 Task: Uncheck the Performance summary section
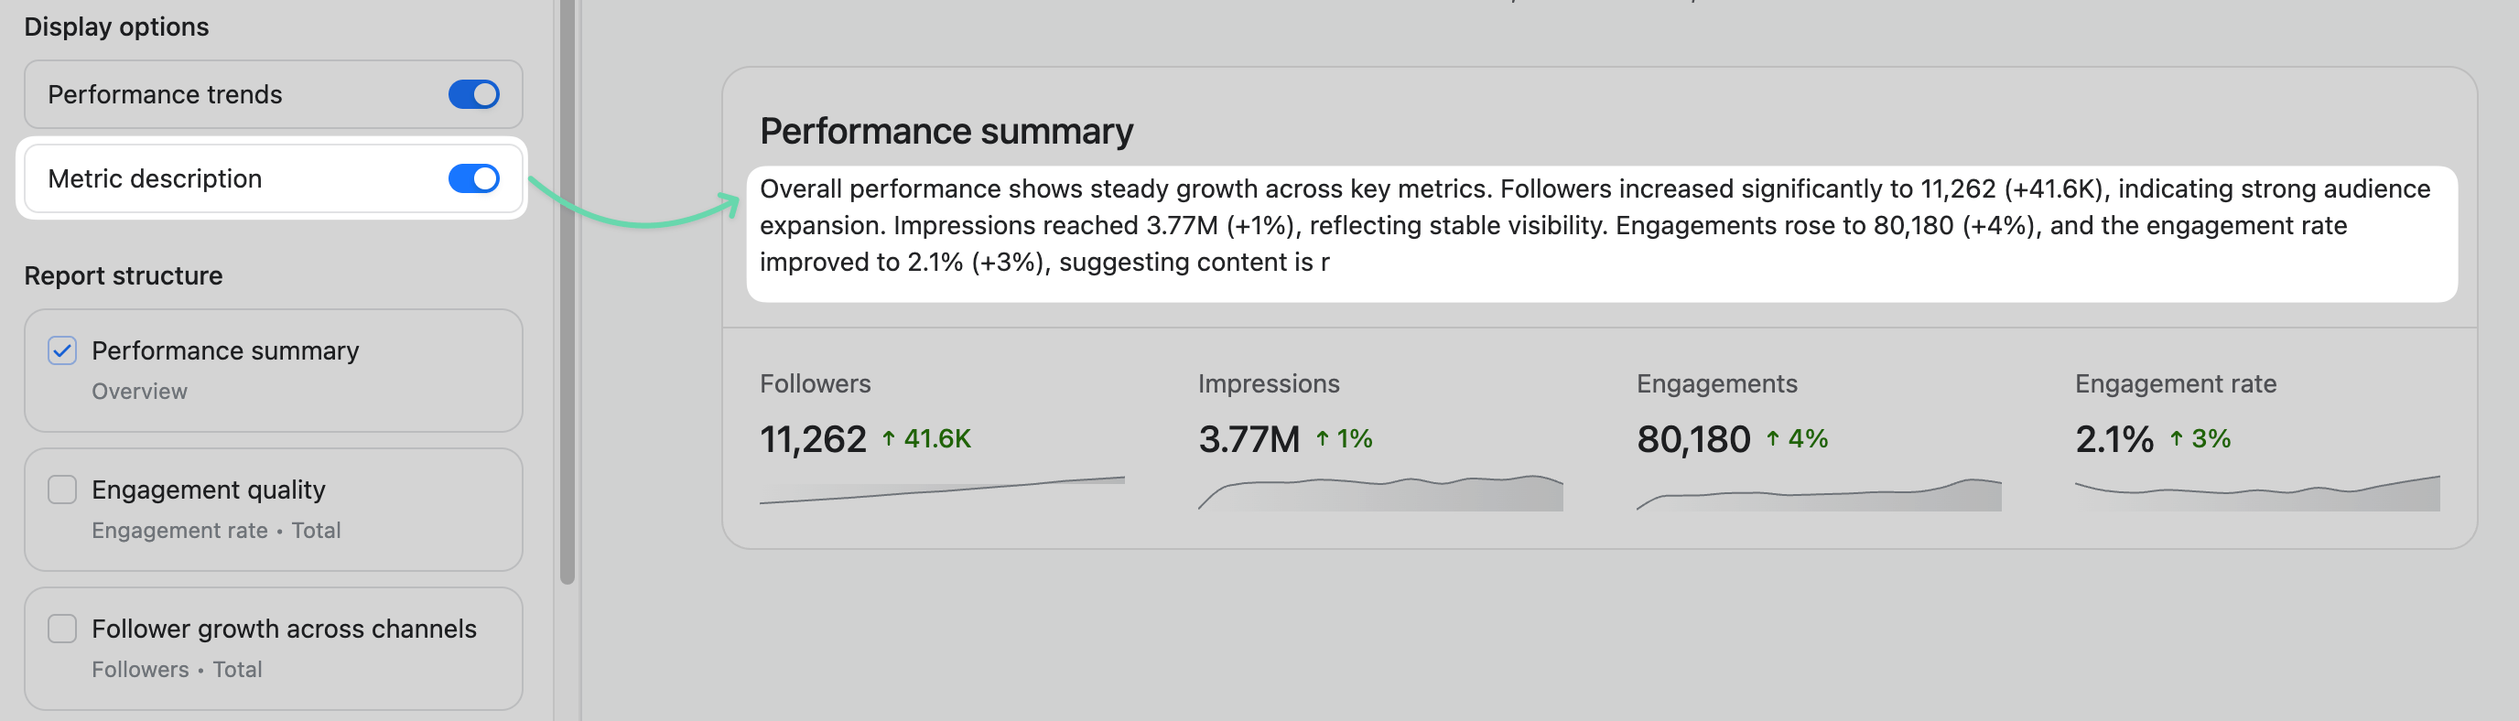point(61,350)
